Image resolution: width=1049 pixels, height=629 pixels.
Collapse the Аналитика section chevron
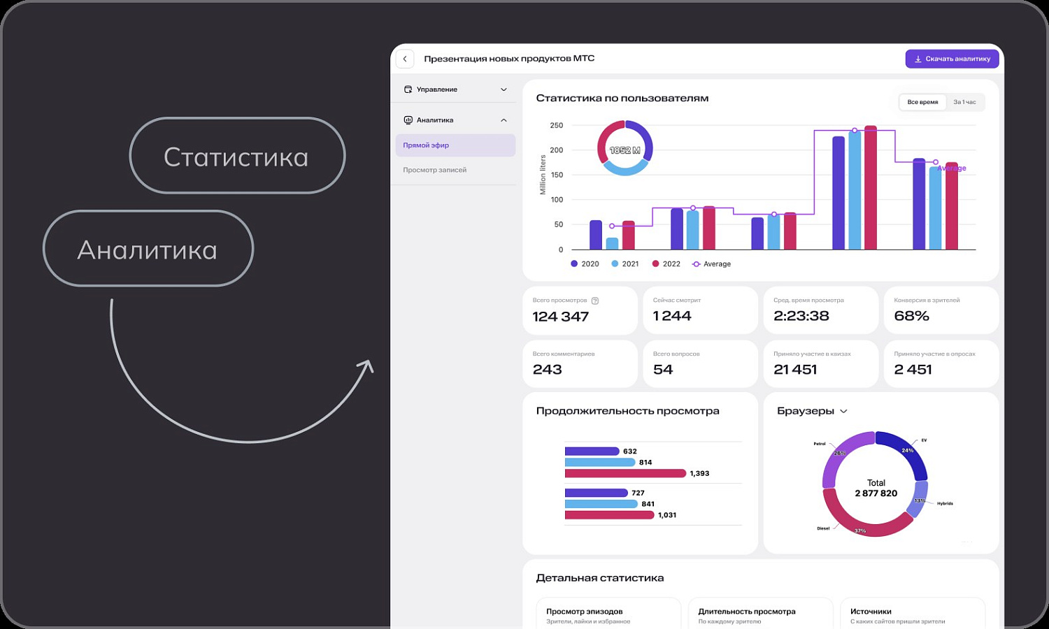(x=504, y=120)
